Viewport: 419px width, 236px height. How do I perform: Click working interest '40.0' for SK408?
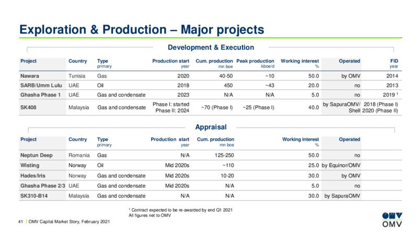click(313, 107)
